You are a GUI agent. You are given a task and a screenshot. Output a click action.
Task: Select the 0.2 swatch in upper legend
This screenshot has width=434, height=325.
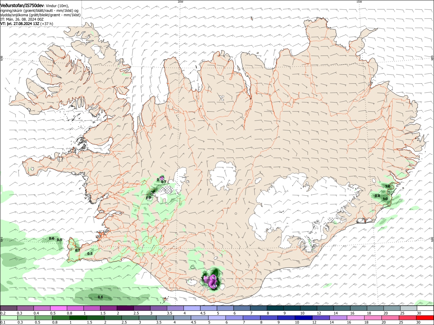8,308
